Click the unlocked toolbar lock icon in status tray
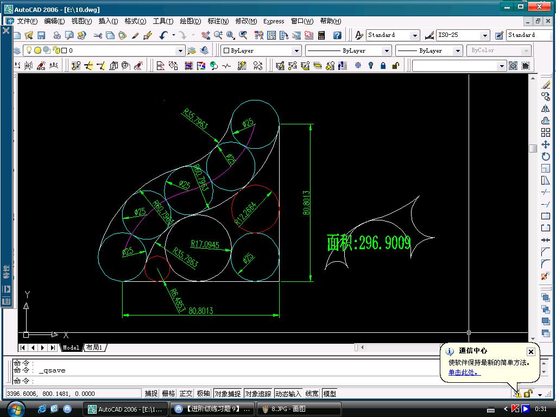 [528, 394]
